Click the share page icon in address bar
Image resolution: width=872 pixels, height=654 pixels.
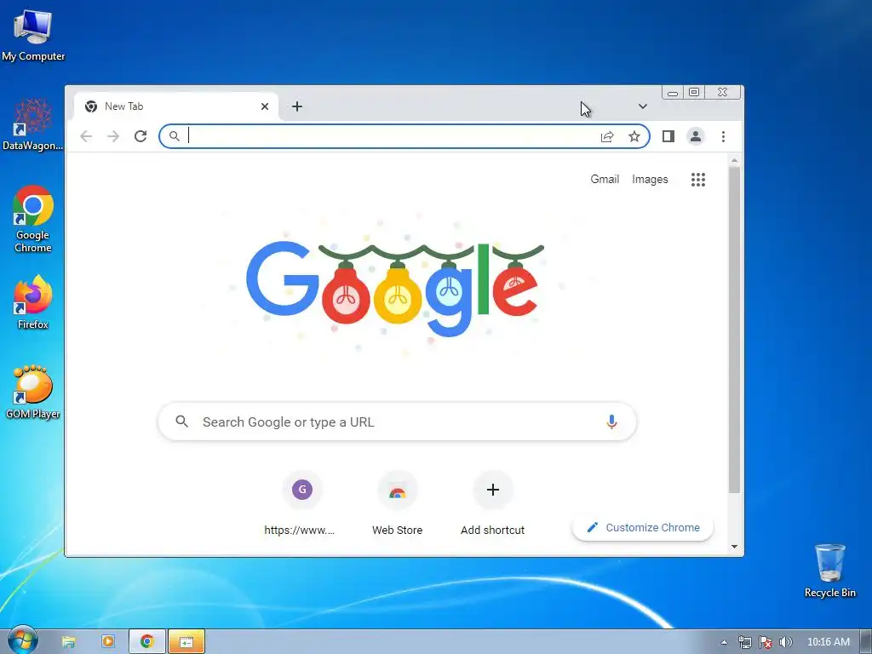606,137
